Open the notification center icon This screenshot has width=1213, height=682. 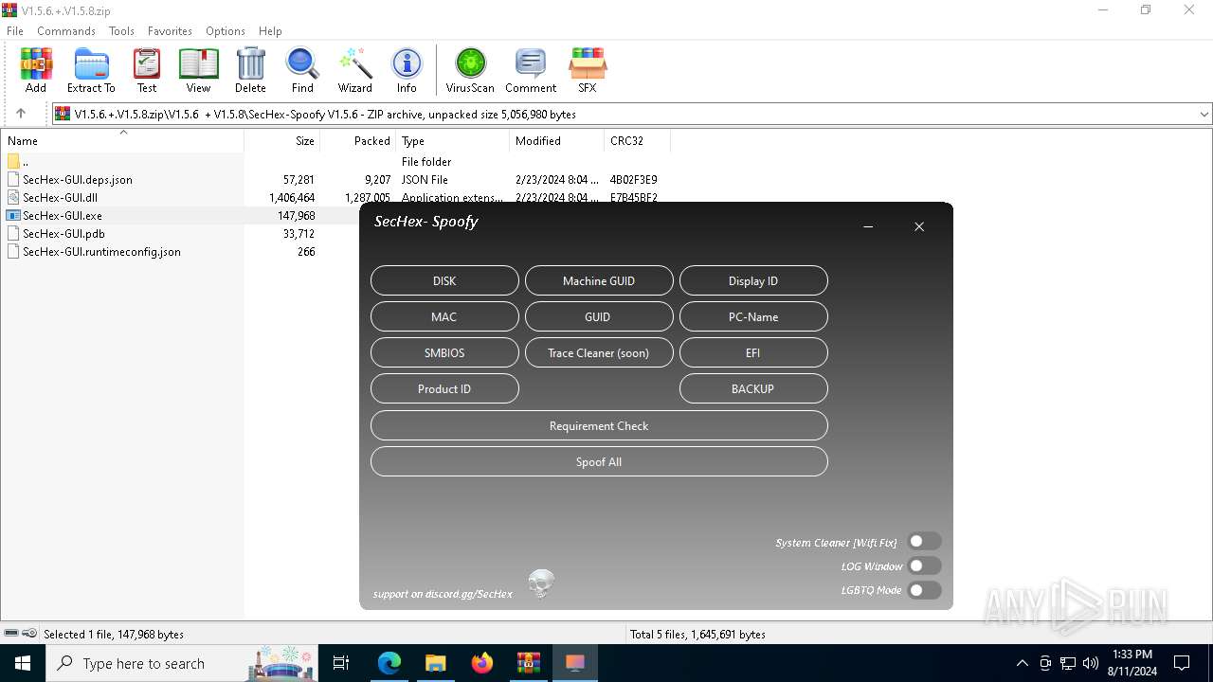pyautogui.click(x=1182, y=663)
